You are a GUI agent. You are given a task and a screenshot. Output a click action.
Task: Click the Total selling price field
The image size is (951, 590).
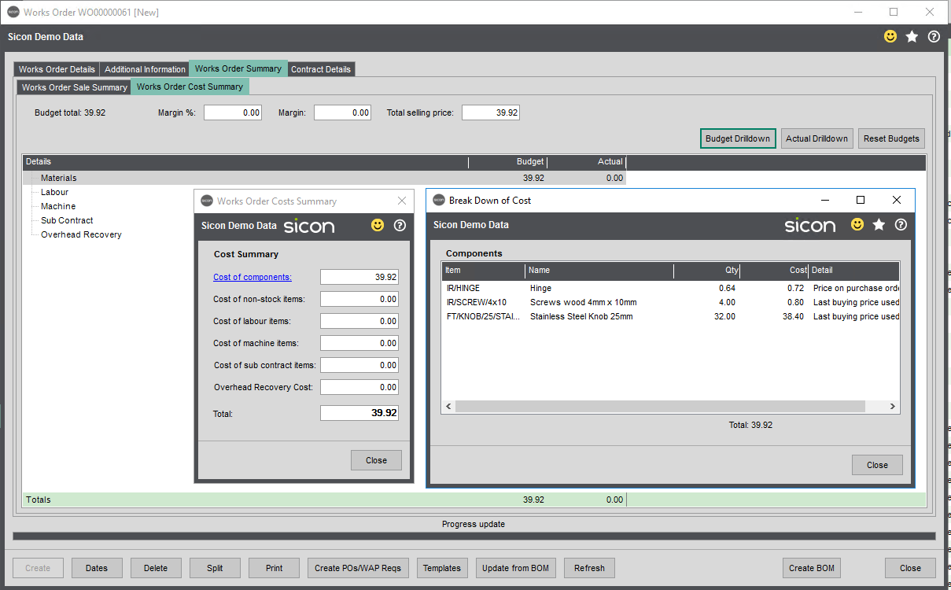click(491, 112)
